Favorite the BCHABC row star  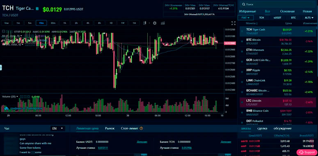click(x=242, y=92)
